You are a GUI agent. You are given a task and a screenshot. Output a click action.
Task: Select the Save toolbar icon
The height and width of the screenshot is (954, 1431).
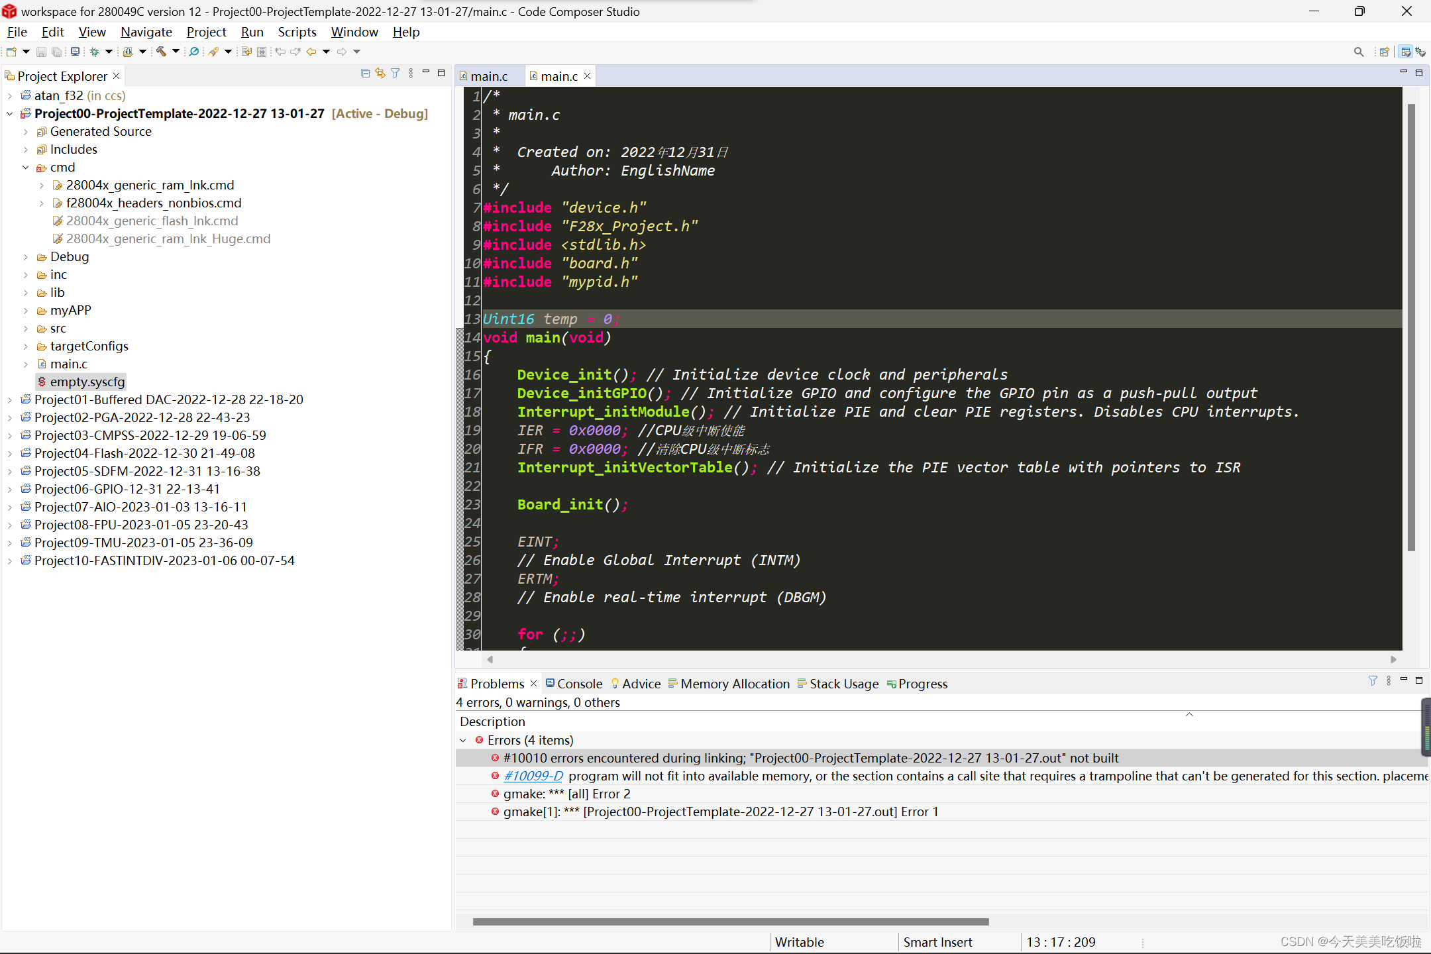click(x=41, y=51)
